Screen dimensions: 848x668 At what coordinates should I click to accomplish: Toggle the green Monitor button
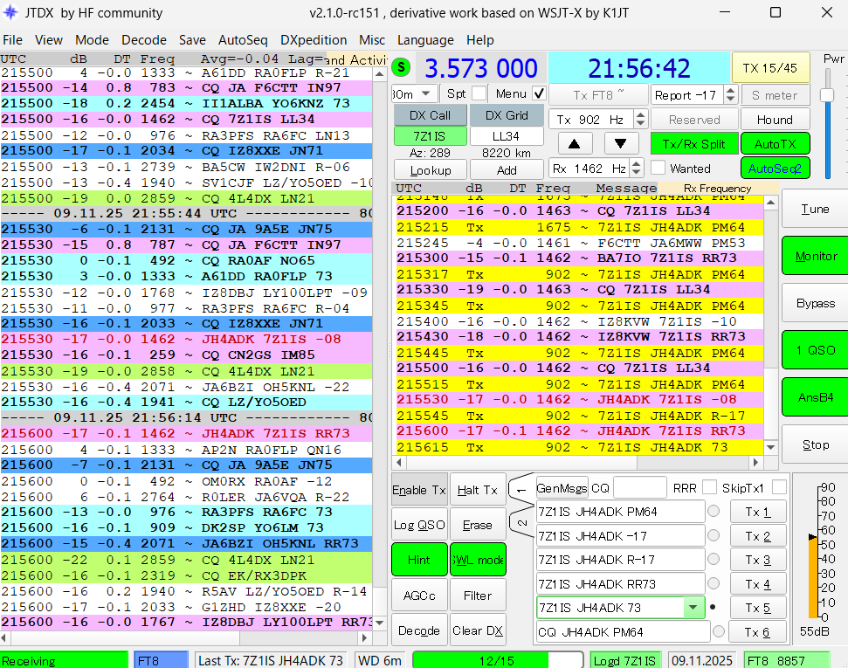click(815, 256)
